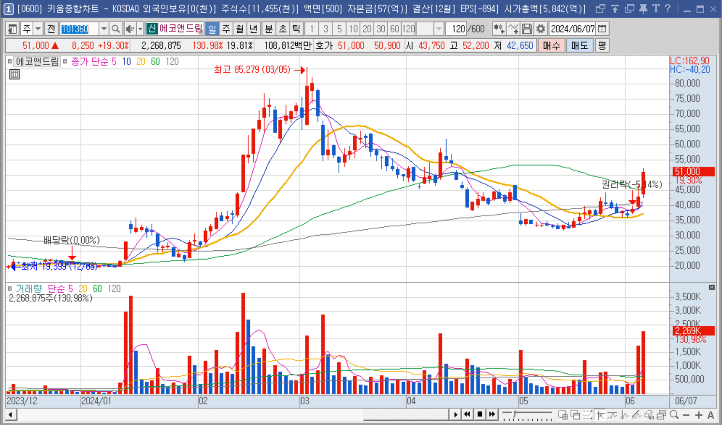Fast-forward the chart replay
The width and height of the screenshot is (722, 425).
[x=492, y=414]
